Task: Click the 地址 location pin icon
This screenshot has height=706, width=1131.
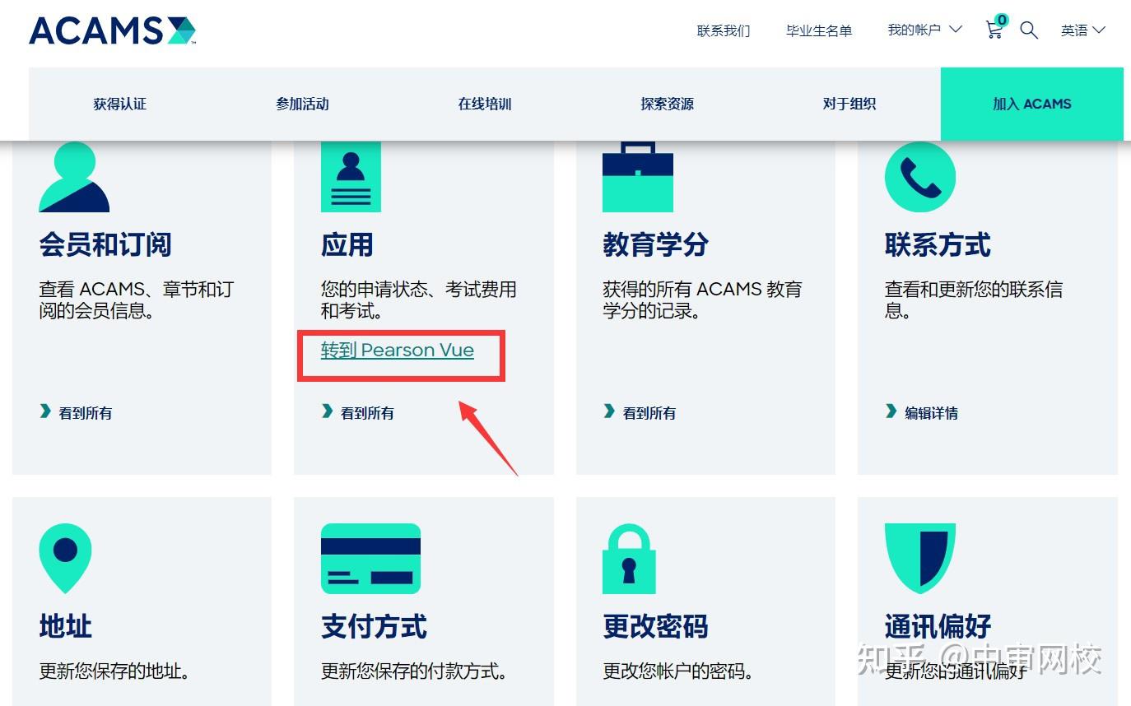Action: point(65,558)
